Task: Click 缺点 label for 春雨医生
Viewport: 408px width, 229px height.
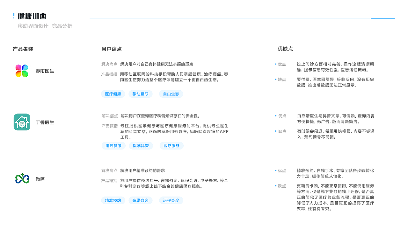Action: point(282,79)
